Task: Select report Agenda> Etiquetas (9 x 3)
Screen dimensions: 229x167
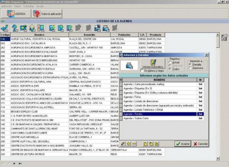Action: 160,89
